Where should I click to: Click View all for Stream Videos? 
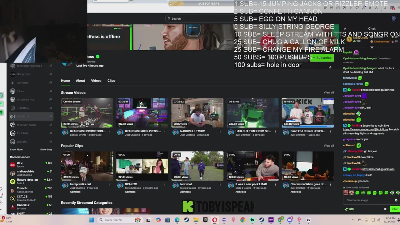(x=329, y=92)
